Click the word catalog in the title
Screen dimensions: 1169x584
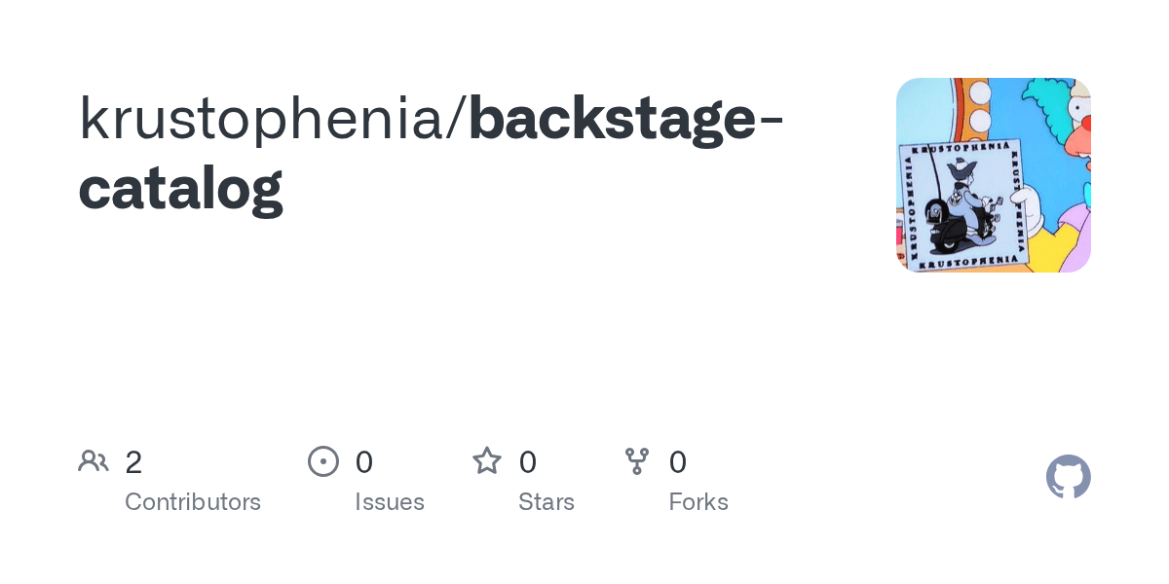click(180, 187)
